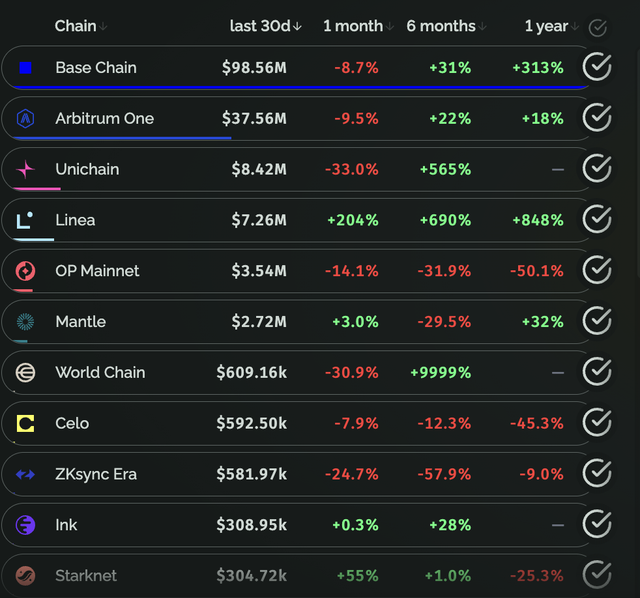Click the pink Unichain star icon

click(x=25, y=169)
